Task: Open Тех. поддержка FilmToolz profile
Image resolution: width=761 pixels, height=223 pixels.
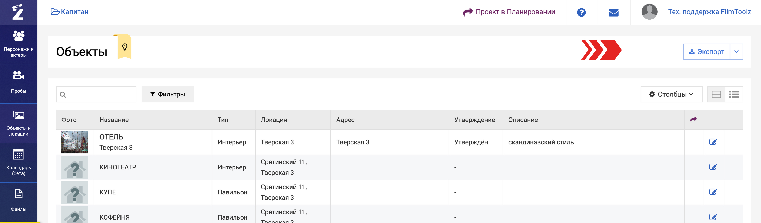Action: pyautogui.click(x=709, y=12)
